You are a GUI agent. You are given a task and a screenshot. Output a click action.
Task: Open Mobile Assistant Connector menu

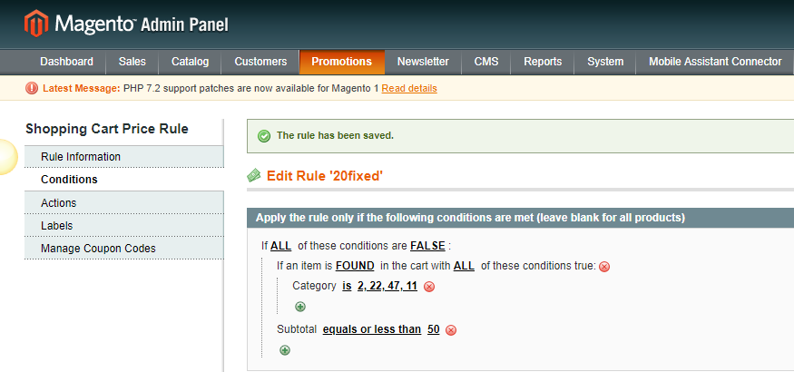click(x=715, y=62)
